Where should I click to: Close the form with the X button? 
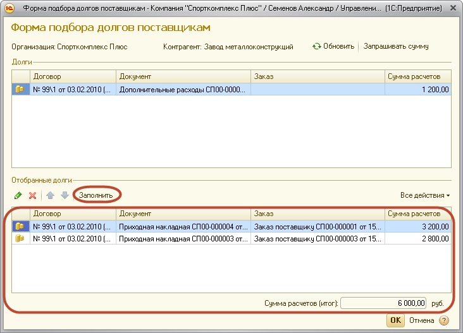454,8
